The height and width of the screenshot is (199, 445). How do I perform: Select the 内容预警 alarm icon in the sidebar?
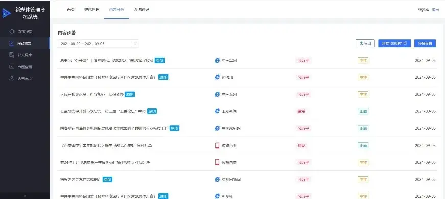[11, 43]
